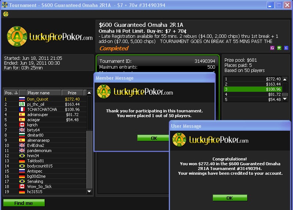Click the LA flag icon beside pj_thc_oil
This screenshot has height=210, width=293.
(22, 104)
